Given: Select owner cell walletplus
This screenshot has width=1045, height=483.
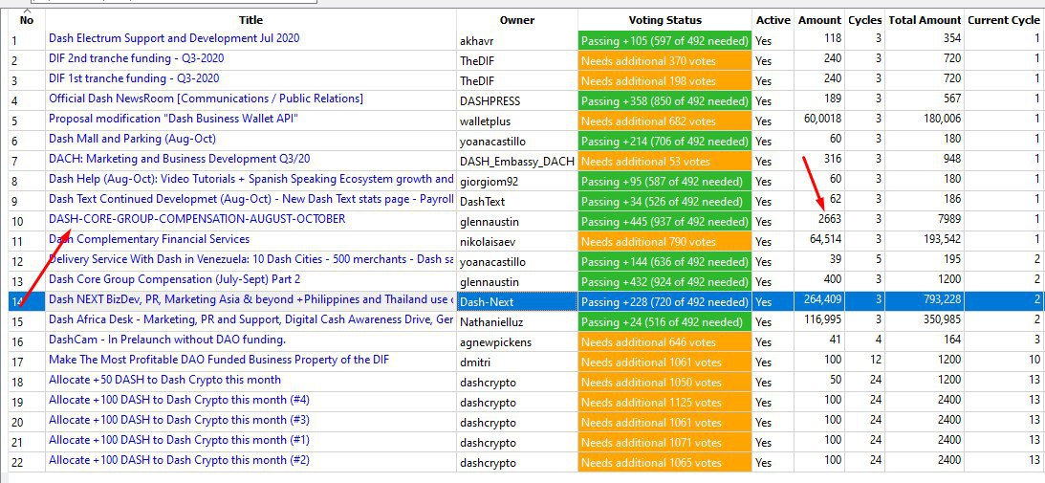Looking at the screenshot, I should coord(517,121).
